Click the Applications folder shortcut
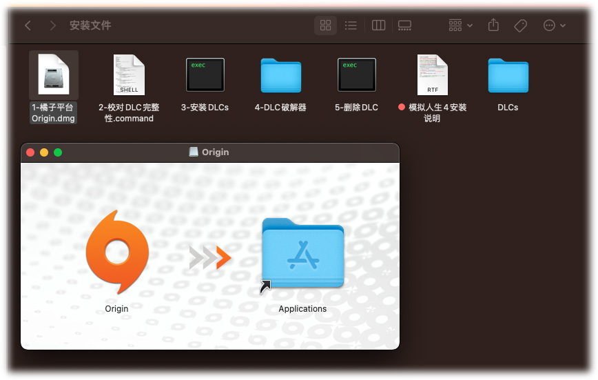Viewport: 598px width, 380px height. [x=303, y=253]
